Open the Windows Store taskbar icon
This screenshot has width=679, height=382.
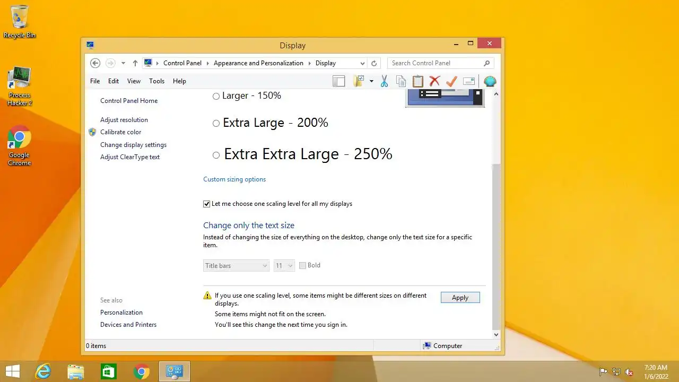tap(109, 372)
